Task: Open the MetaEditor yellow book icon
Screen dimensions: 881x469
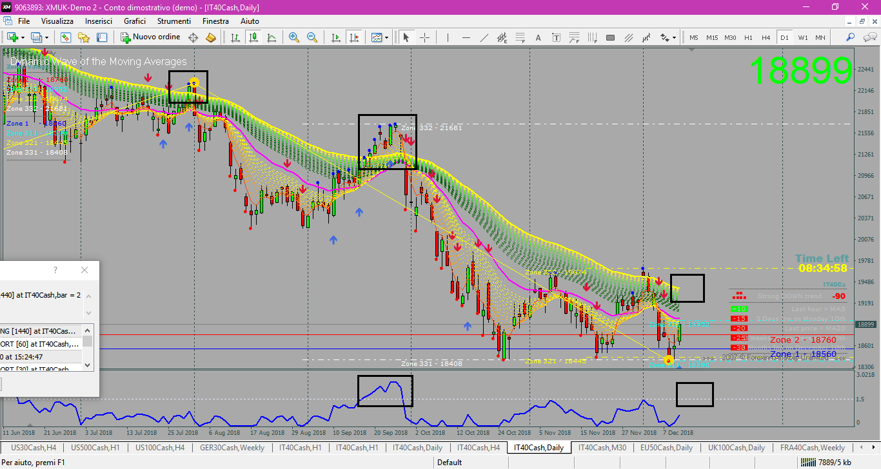Action: (x=211, y=37)
